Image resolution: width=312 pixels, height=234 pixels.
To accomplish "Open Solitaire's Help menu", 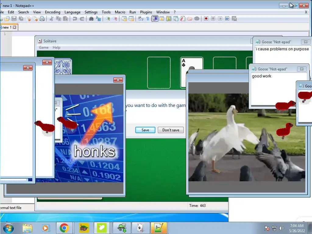I will pyautogui.click(x=56, y=48).
